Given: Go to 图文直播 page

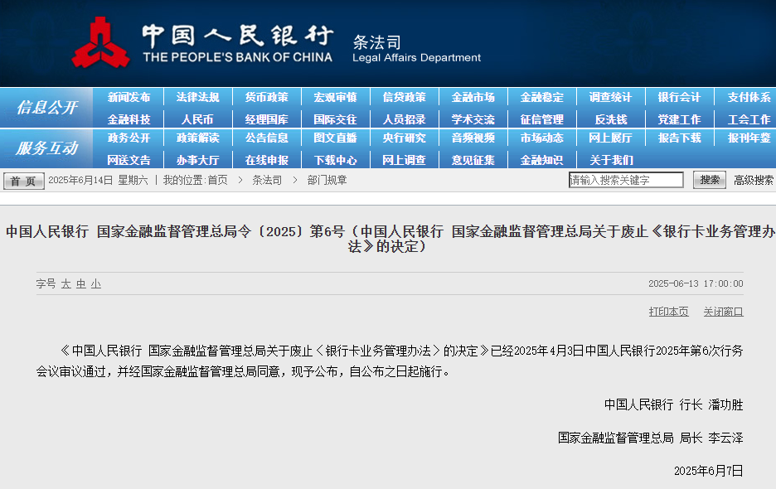Looking at the screenshot, I should tap(335, 138).
